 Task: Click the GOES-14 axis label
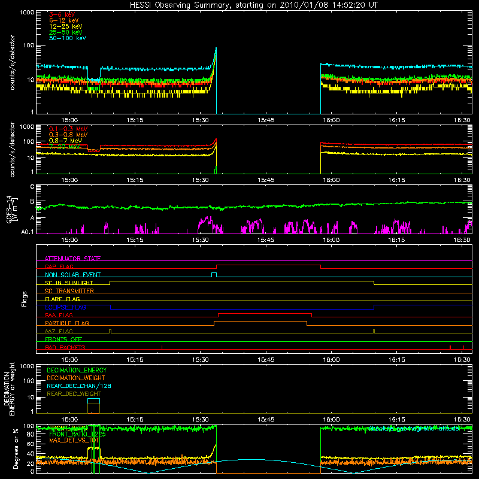pos(11,209)
